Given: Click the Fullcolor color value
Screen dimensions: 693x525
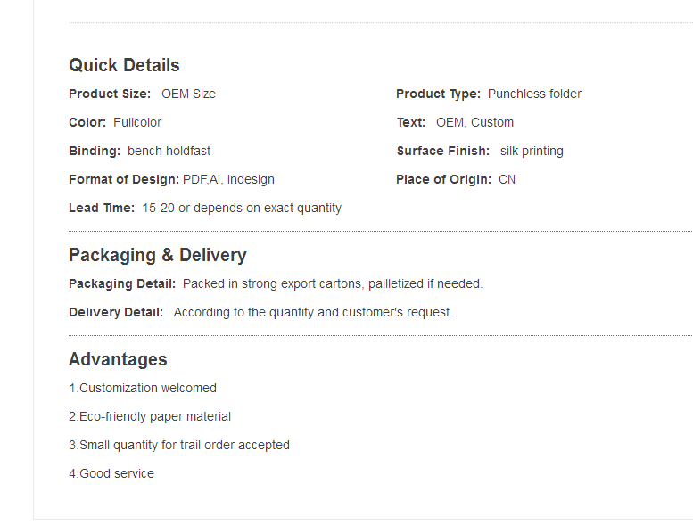Looking at the screenshot, I should 137,122.
